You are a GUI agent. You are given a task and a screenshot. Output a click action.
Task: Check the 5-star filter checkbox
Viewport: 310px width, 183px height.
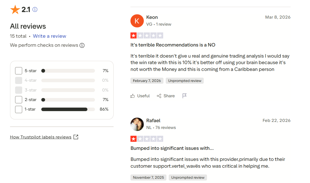(19, 71)
